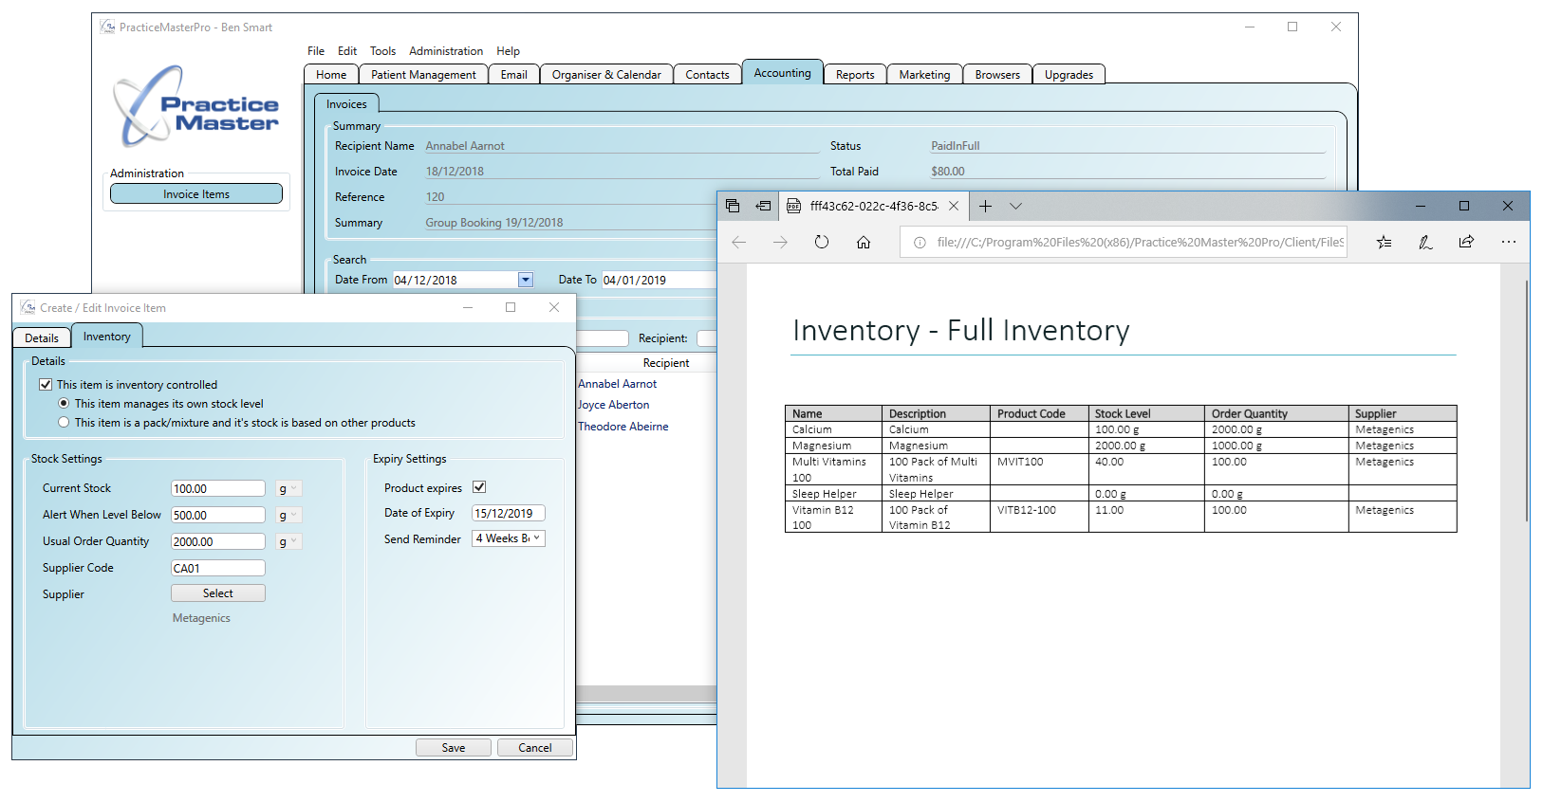Switch to the Reports tab
The height and width of the screenshot is (802, 1543).
(855, 75)
